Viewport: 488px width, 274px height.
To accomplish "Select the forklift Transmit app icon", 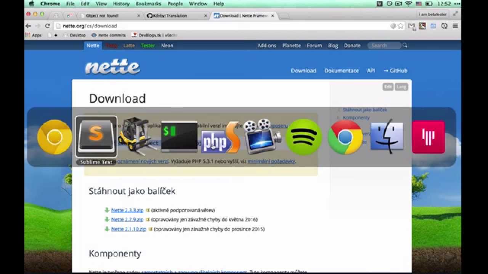I will [138, 136].
